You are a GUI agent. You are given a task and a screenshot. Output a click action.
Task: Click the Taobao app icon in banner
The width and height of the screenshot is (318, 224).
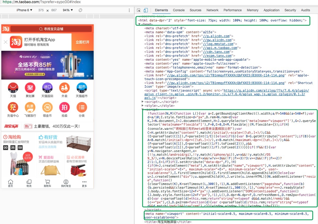coord(16,42)
